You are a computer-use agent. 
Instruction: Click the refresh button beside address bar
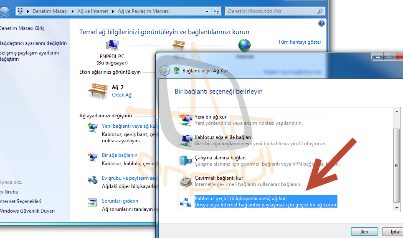pos(216,11)
